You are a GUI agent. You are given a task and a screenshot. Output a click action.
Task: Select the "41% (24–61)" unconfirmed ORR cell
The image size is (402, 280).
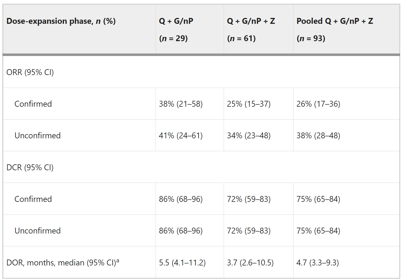pyautogui.click(x=181, y=136)
